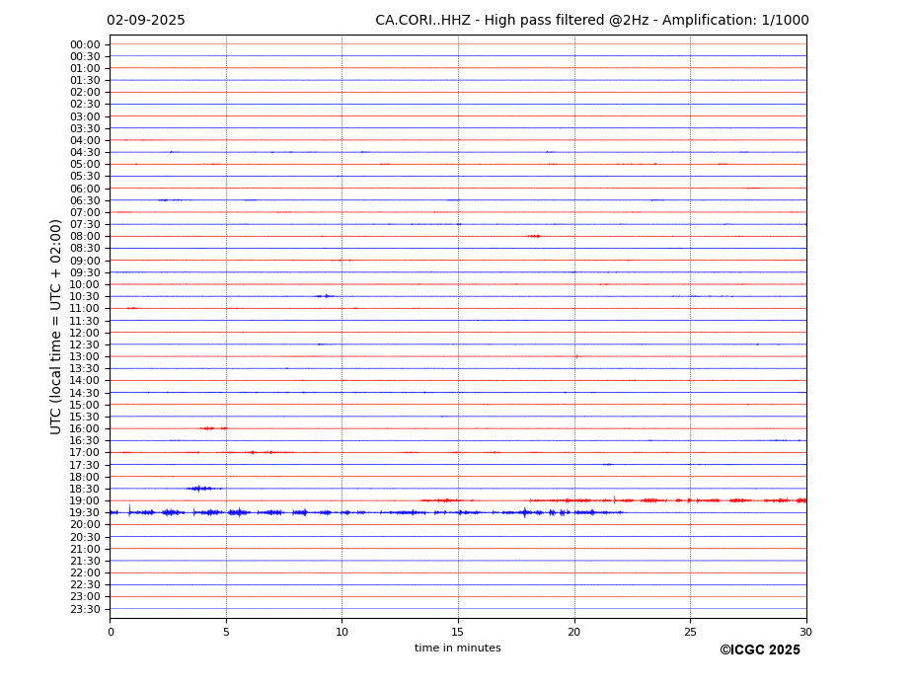Screen dimensions: 915x687
Task: Select the 16:00 time row label
Action: pos(85,429)
